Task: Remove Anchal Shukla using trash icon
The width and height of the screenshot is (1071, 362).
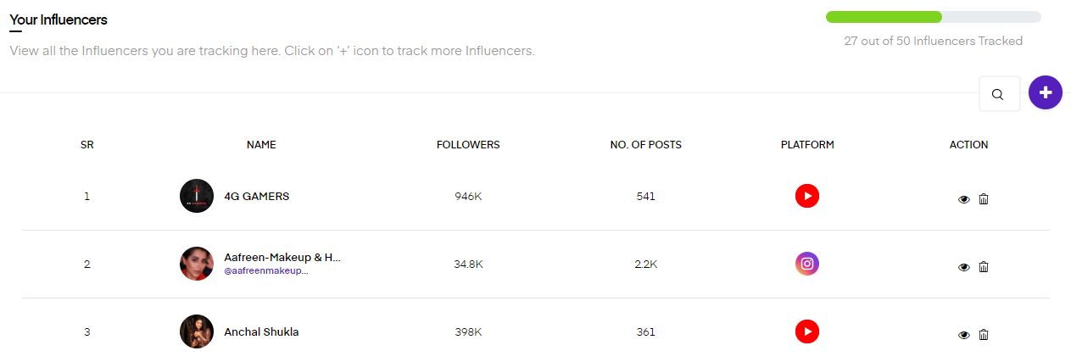Action: (x=984, y=335)
